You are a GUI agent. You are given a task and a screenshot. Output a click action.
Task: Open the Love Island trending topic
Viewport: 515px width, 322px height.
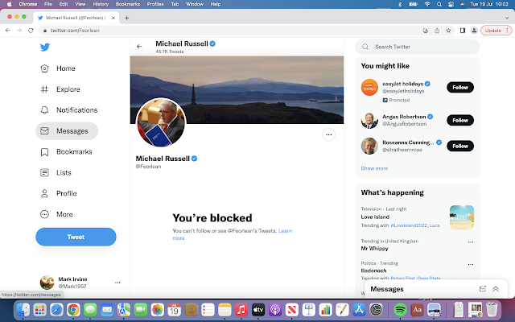coord(375,217)
